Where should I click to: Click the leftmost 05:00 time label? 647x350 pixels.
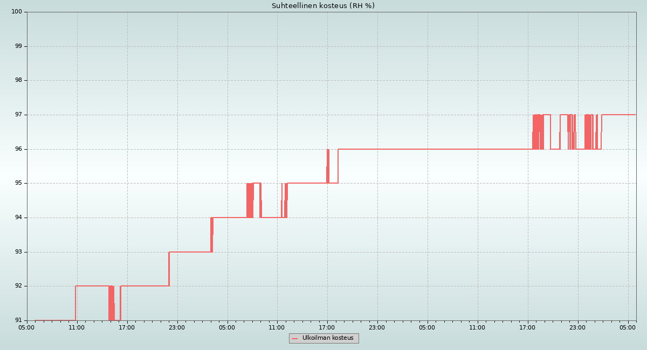click(x=27, y=327)
